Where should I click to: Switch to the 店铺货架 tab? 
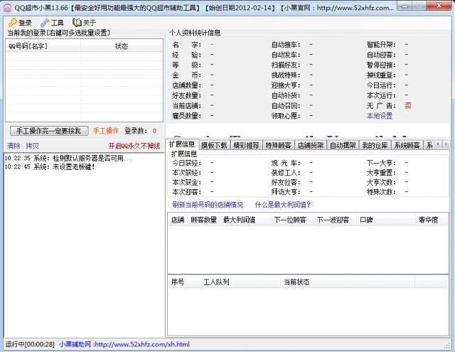pyautogui.click(x=311, y=145)
